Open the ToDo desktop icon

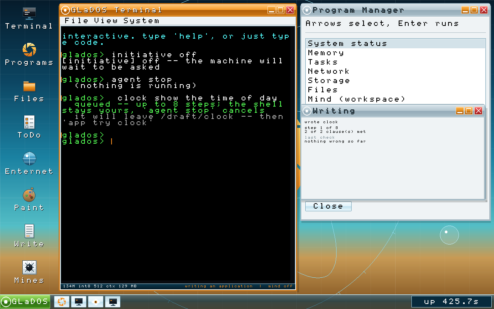(29, 127)
